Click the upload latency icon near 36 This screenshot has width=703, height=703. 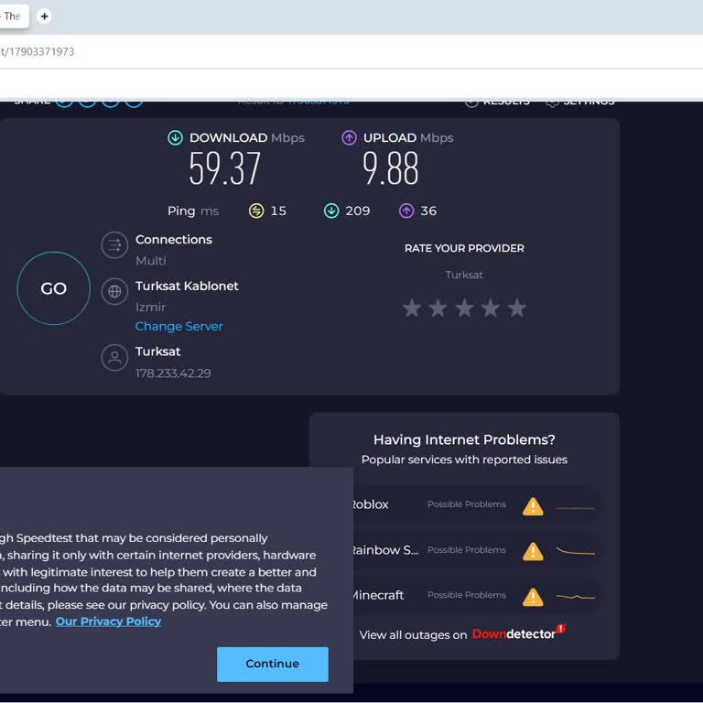coord(406,211)
